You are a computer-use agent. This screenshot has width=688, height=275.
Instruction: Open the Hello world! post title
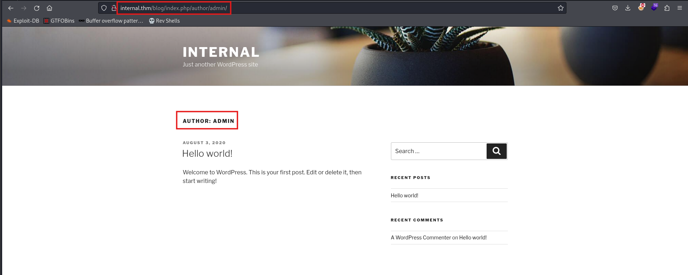tap(207, 153)
